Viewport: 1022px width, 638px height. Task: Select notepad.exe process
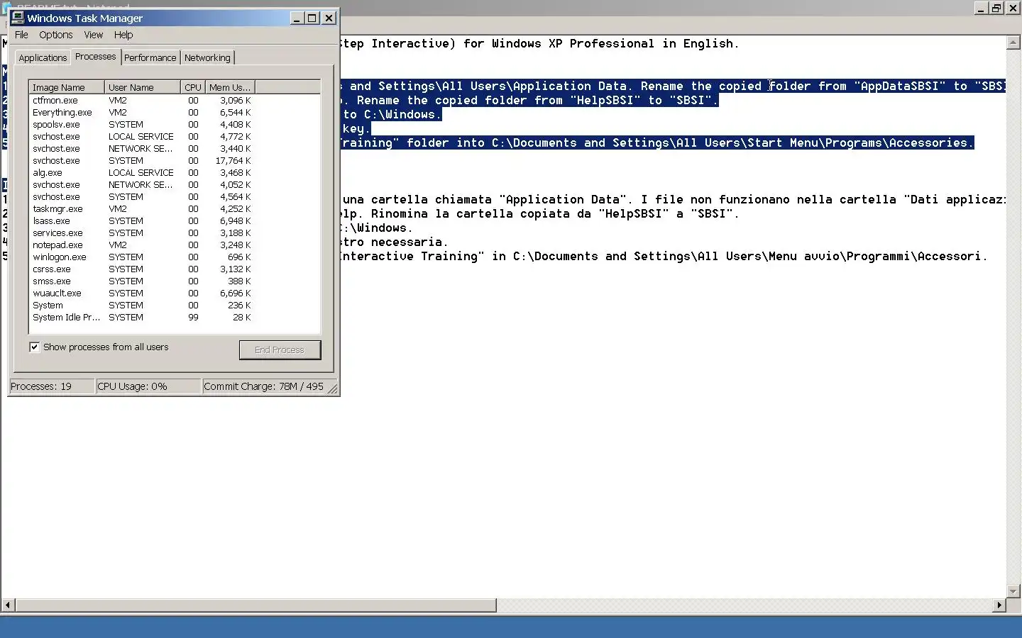[142, 245]
